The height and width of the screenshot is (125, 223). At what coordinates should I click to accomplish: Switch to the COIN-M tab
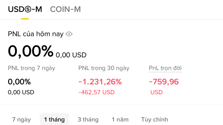coord(65,9)
